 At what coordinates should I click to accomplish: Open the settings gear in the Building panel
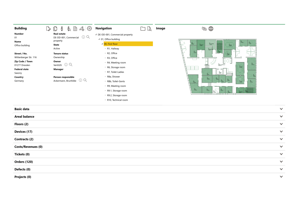[x=90, y=28]
